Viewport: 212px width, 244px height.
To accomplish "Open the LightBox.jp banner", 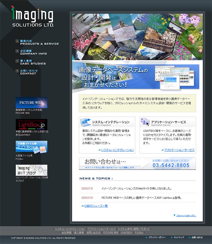I will tap(31, 125).
